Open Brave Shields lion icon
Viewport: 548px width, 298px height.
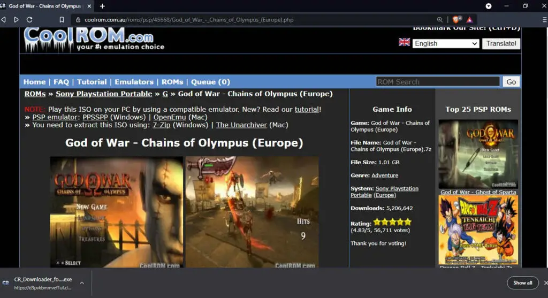[x=457, y=20]
